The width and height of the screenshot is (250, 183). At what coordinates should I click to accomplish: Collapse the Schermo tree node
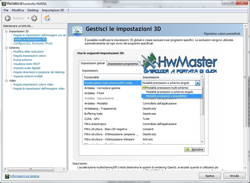tap(6, 48)
